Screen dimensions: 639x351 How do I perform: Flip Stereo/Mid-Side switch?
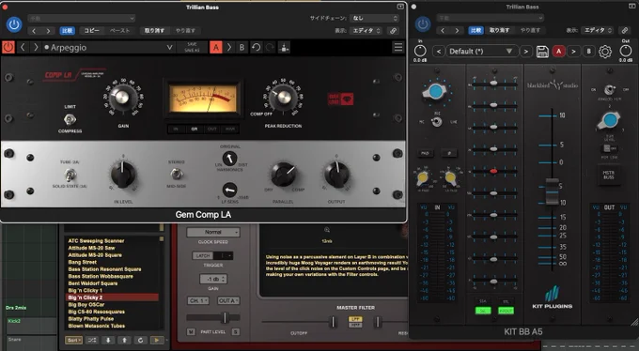[x=177, y=175]
